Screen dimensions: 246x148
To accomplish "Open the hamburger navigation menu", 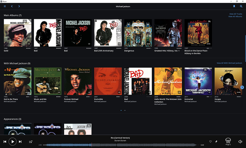I will tap(5, 6).
